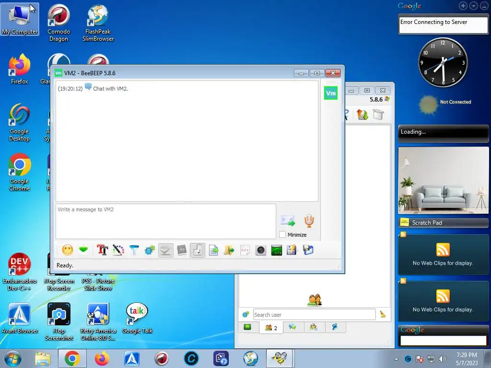Click the chat toolbar drag handle
The image size is (491, 368).
[58, 250]
